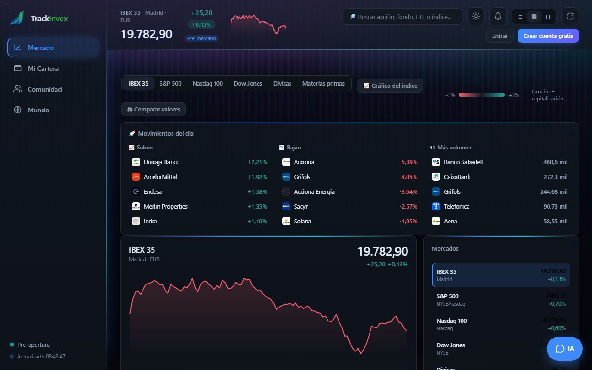
Task: Select Dow Jones in Mercados list
Action: [x=501, y=349]
